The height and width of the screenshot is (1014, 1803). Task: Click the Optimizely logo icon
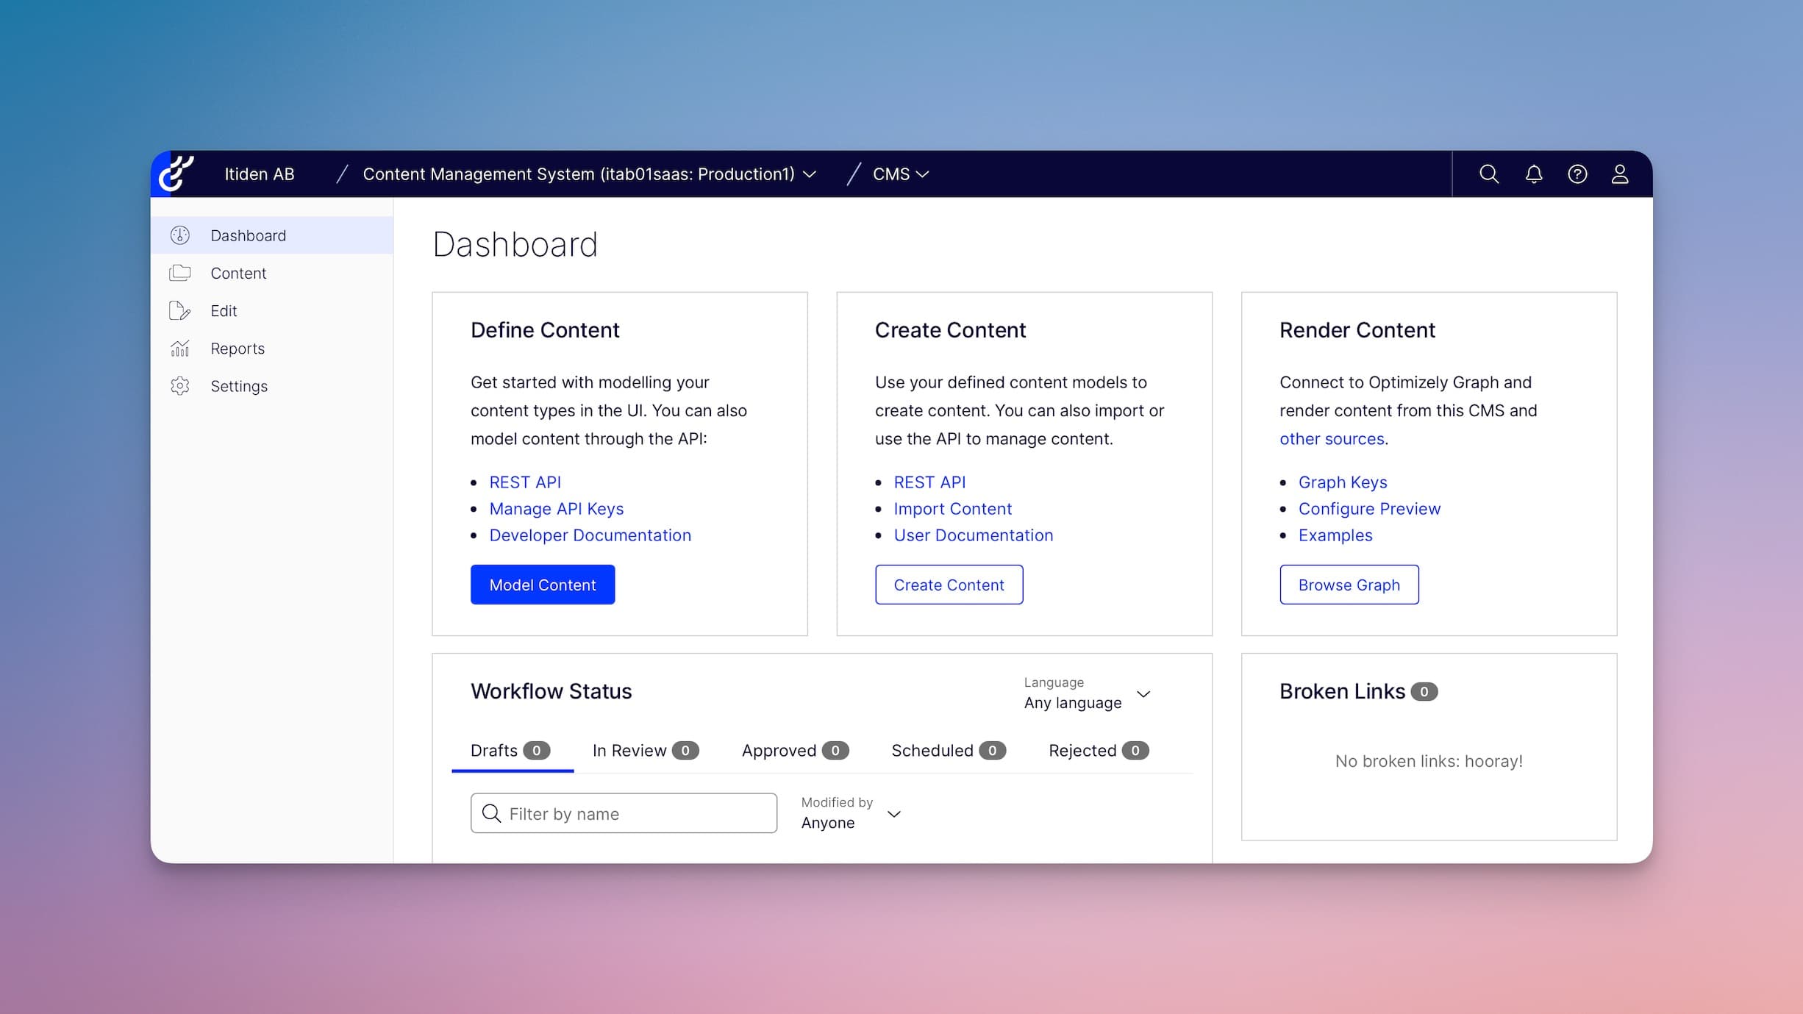pos(176,174)
